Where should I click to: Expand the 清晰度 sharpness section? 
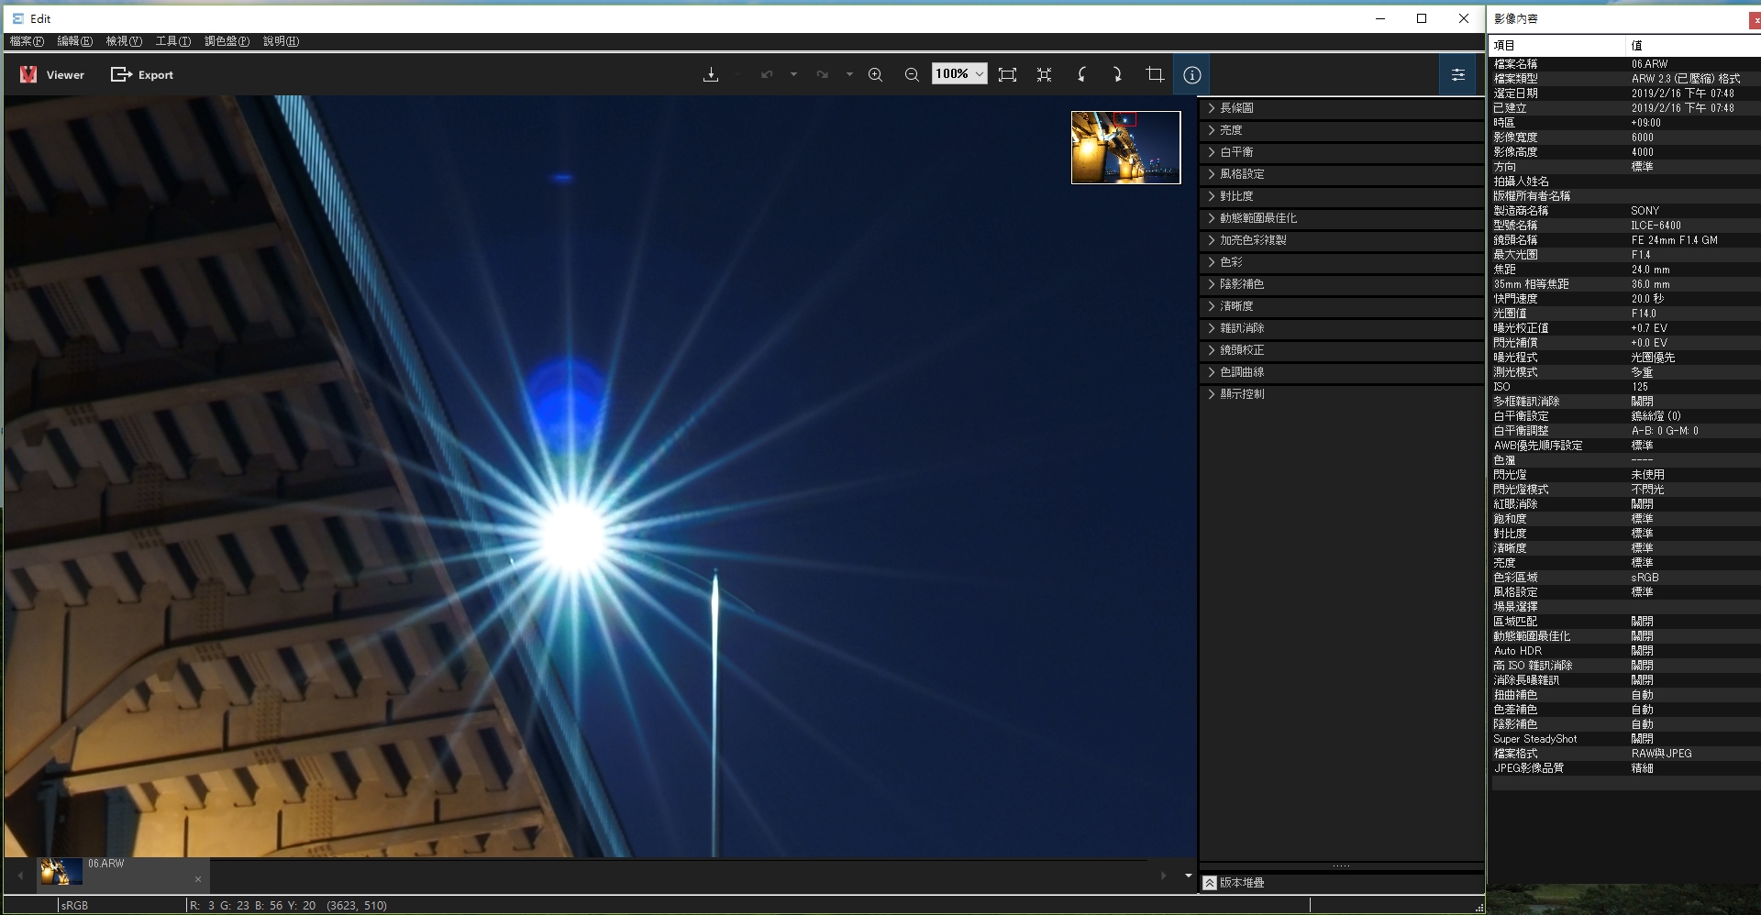(x=1341, y=306)
